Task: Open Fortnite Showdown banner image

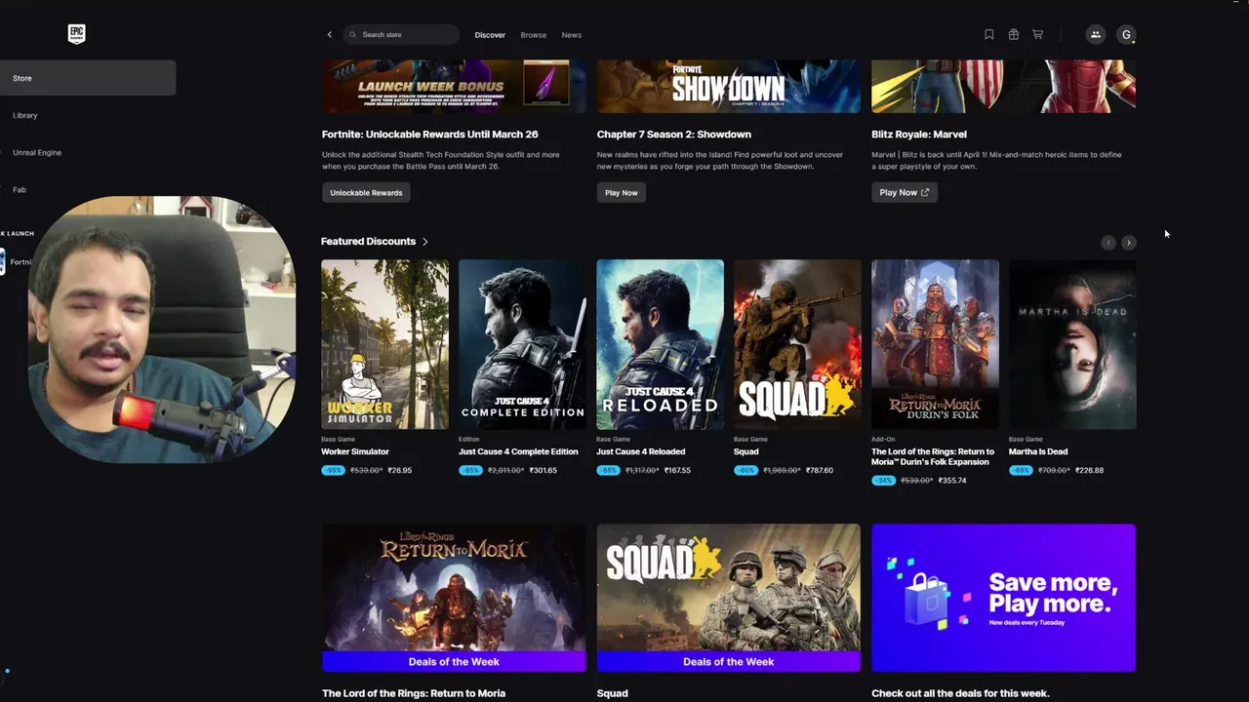Action: 728,86
